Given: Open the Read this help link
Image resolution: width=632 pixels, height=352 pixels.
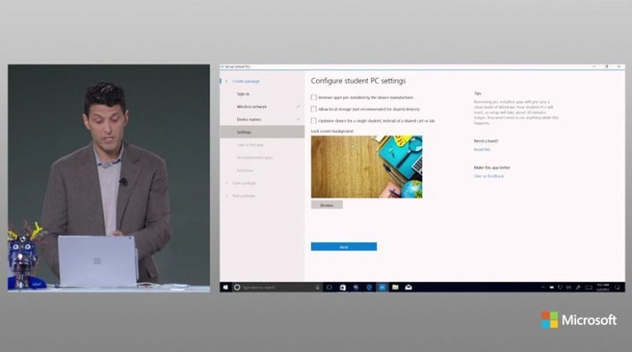Looking at the screenshot, I should [x=482, y=150].
